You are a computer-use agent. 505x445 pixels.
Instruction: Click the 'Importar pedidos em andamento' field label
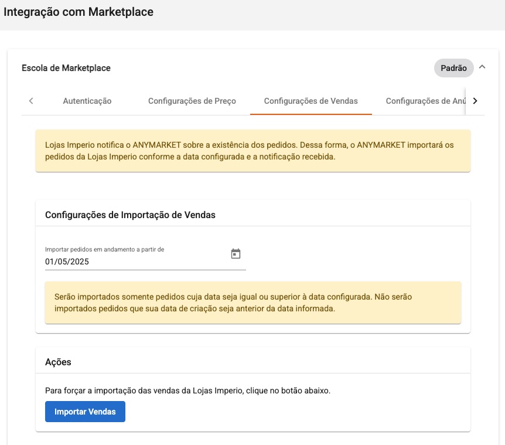tap(105, 249)
